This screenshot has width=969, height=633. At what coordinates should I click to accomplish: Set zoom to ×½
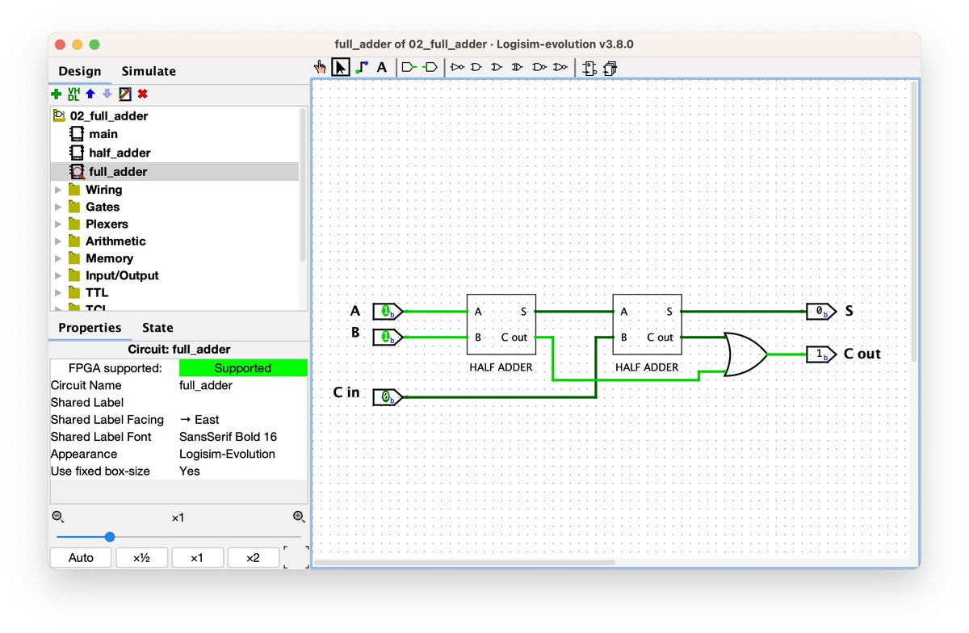coord(141,558)
